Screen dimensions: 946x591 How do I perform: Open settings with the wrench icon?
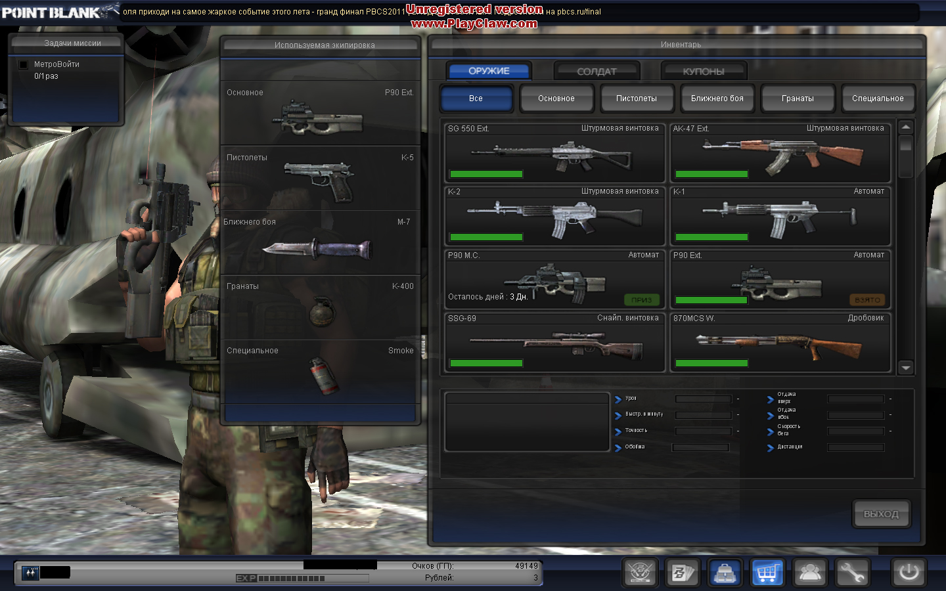pos(852,573)
